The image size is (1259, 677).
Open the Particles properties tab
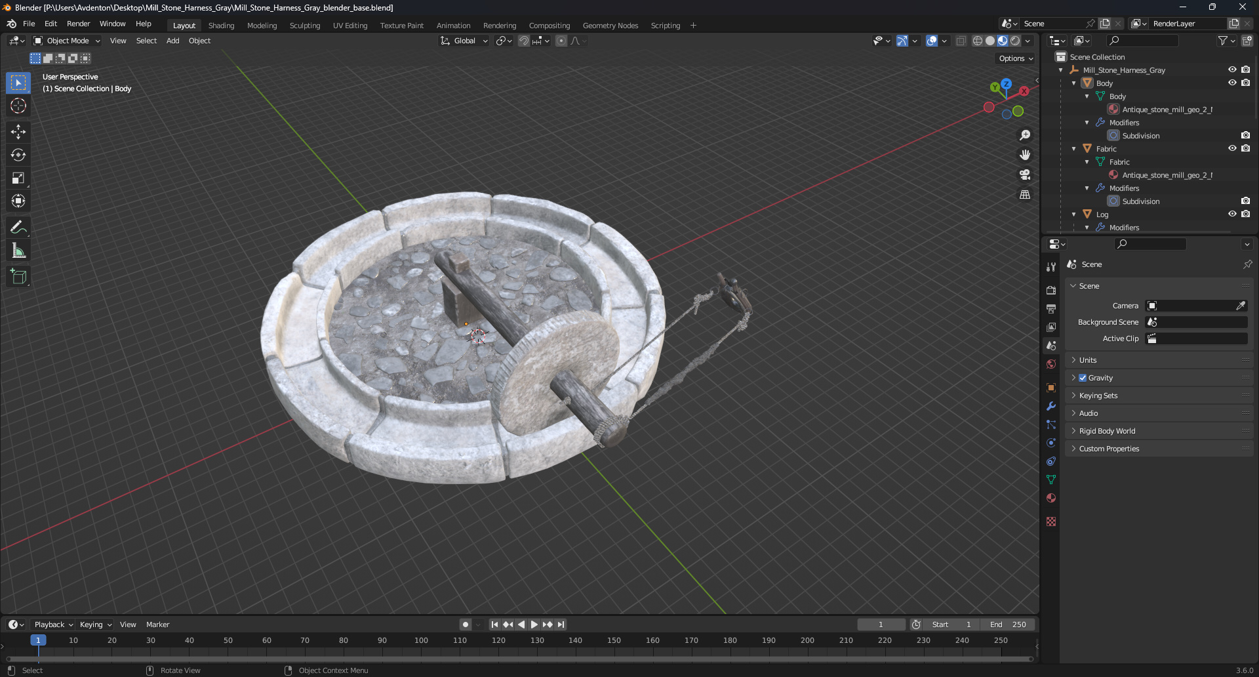[x=1051, y=424]
